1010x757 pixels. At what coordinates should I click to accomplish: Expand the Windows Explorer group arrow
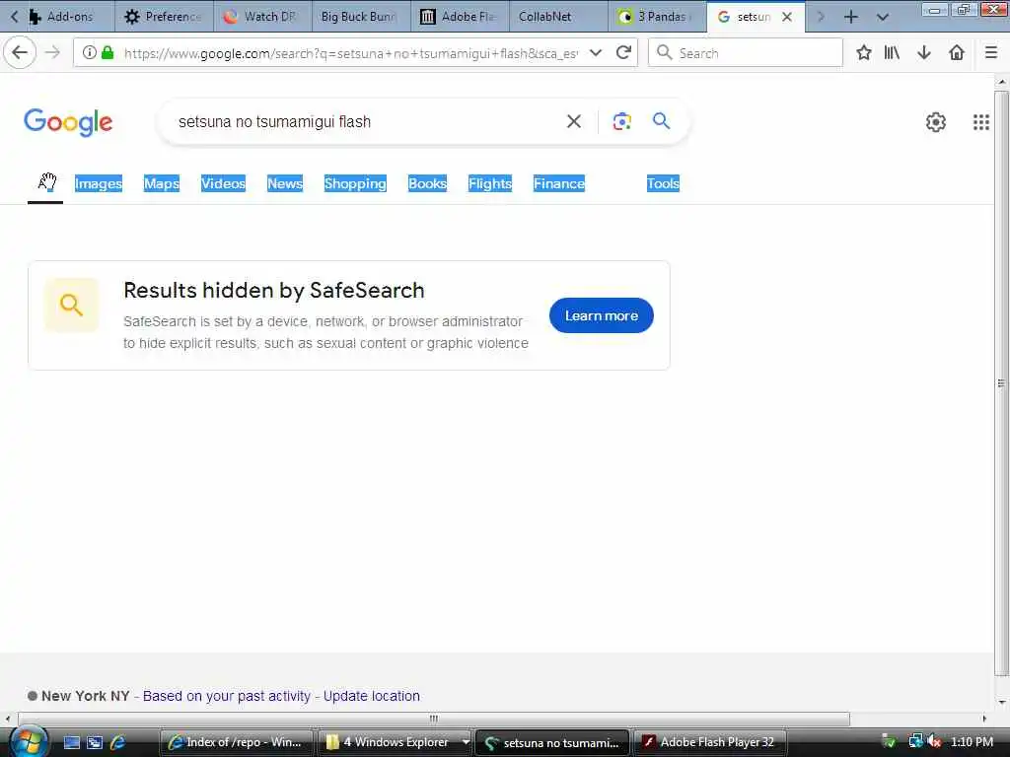tap(466, 742)
